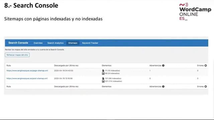Click top Errores column header text
Viewport: 214px width, 120px height.
(200, 66)
